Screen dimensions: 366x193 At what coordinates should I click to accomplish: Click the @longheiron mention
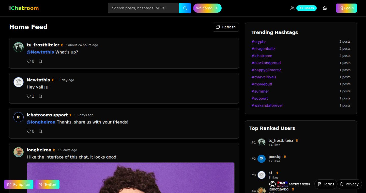[41, 122]
